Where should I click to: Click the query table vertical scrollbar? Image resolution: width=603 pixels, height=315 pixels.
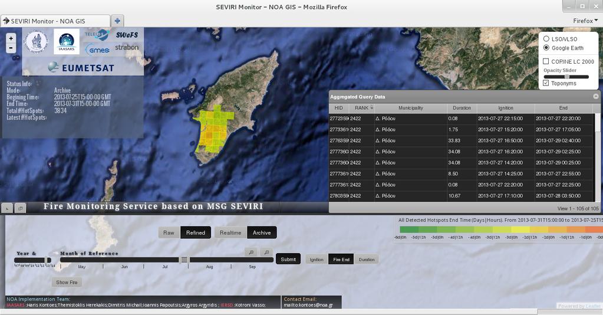tap(598, 157)
